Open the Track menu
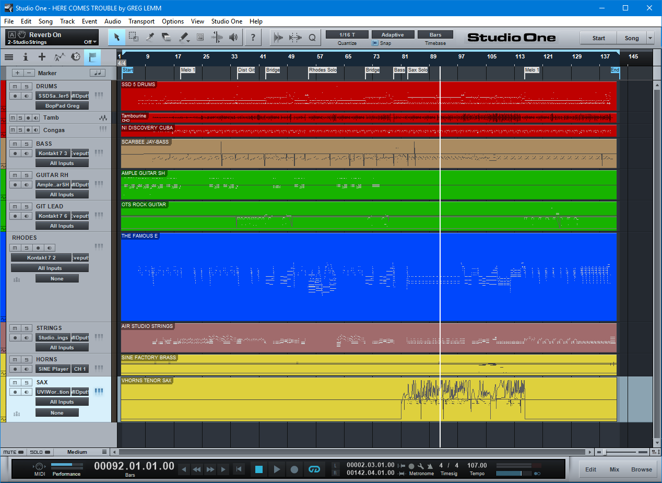 coord(67,21)
